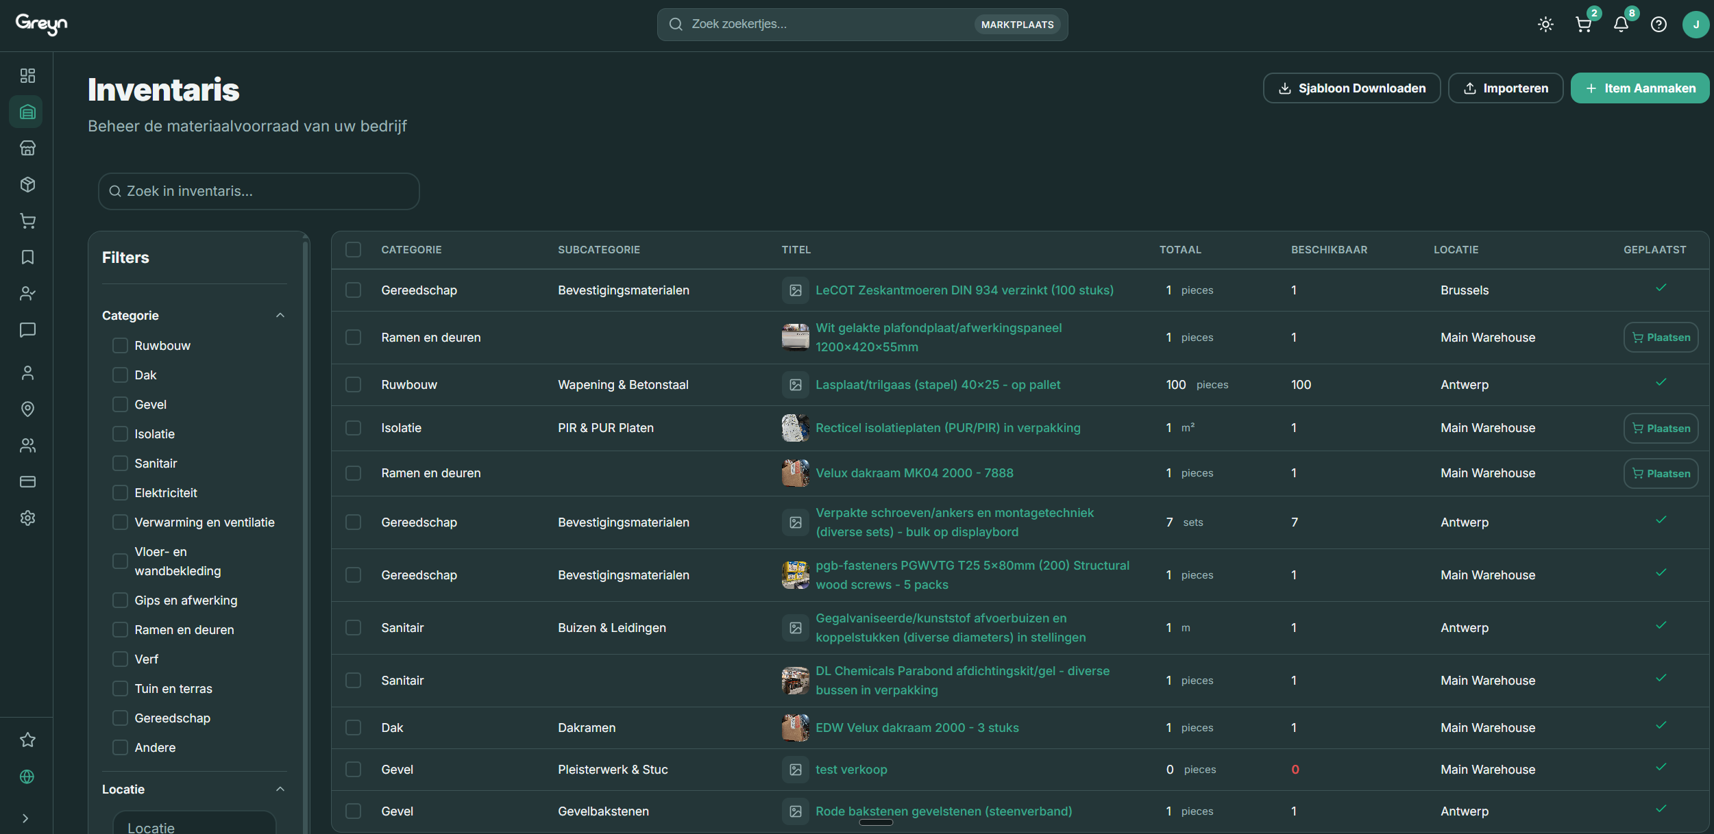Select the row checkbox for test verkoop
1714x834 pixels.
(x=353, y=769)
